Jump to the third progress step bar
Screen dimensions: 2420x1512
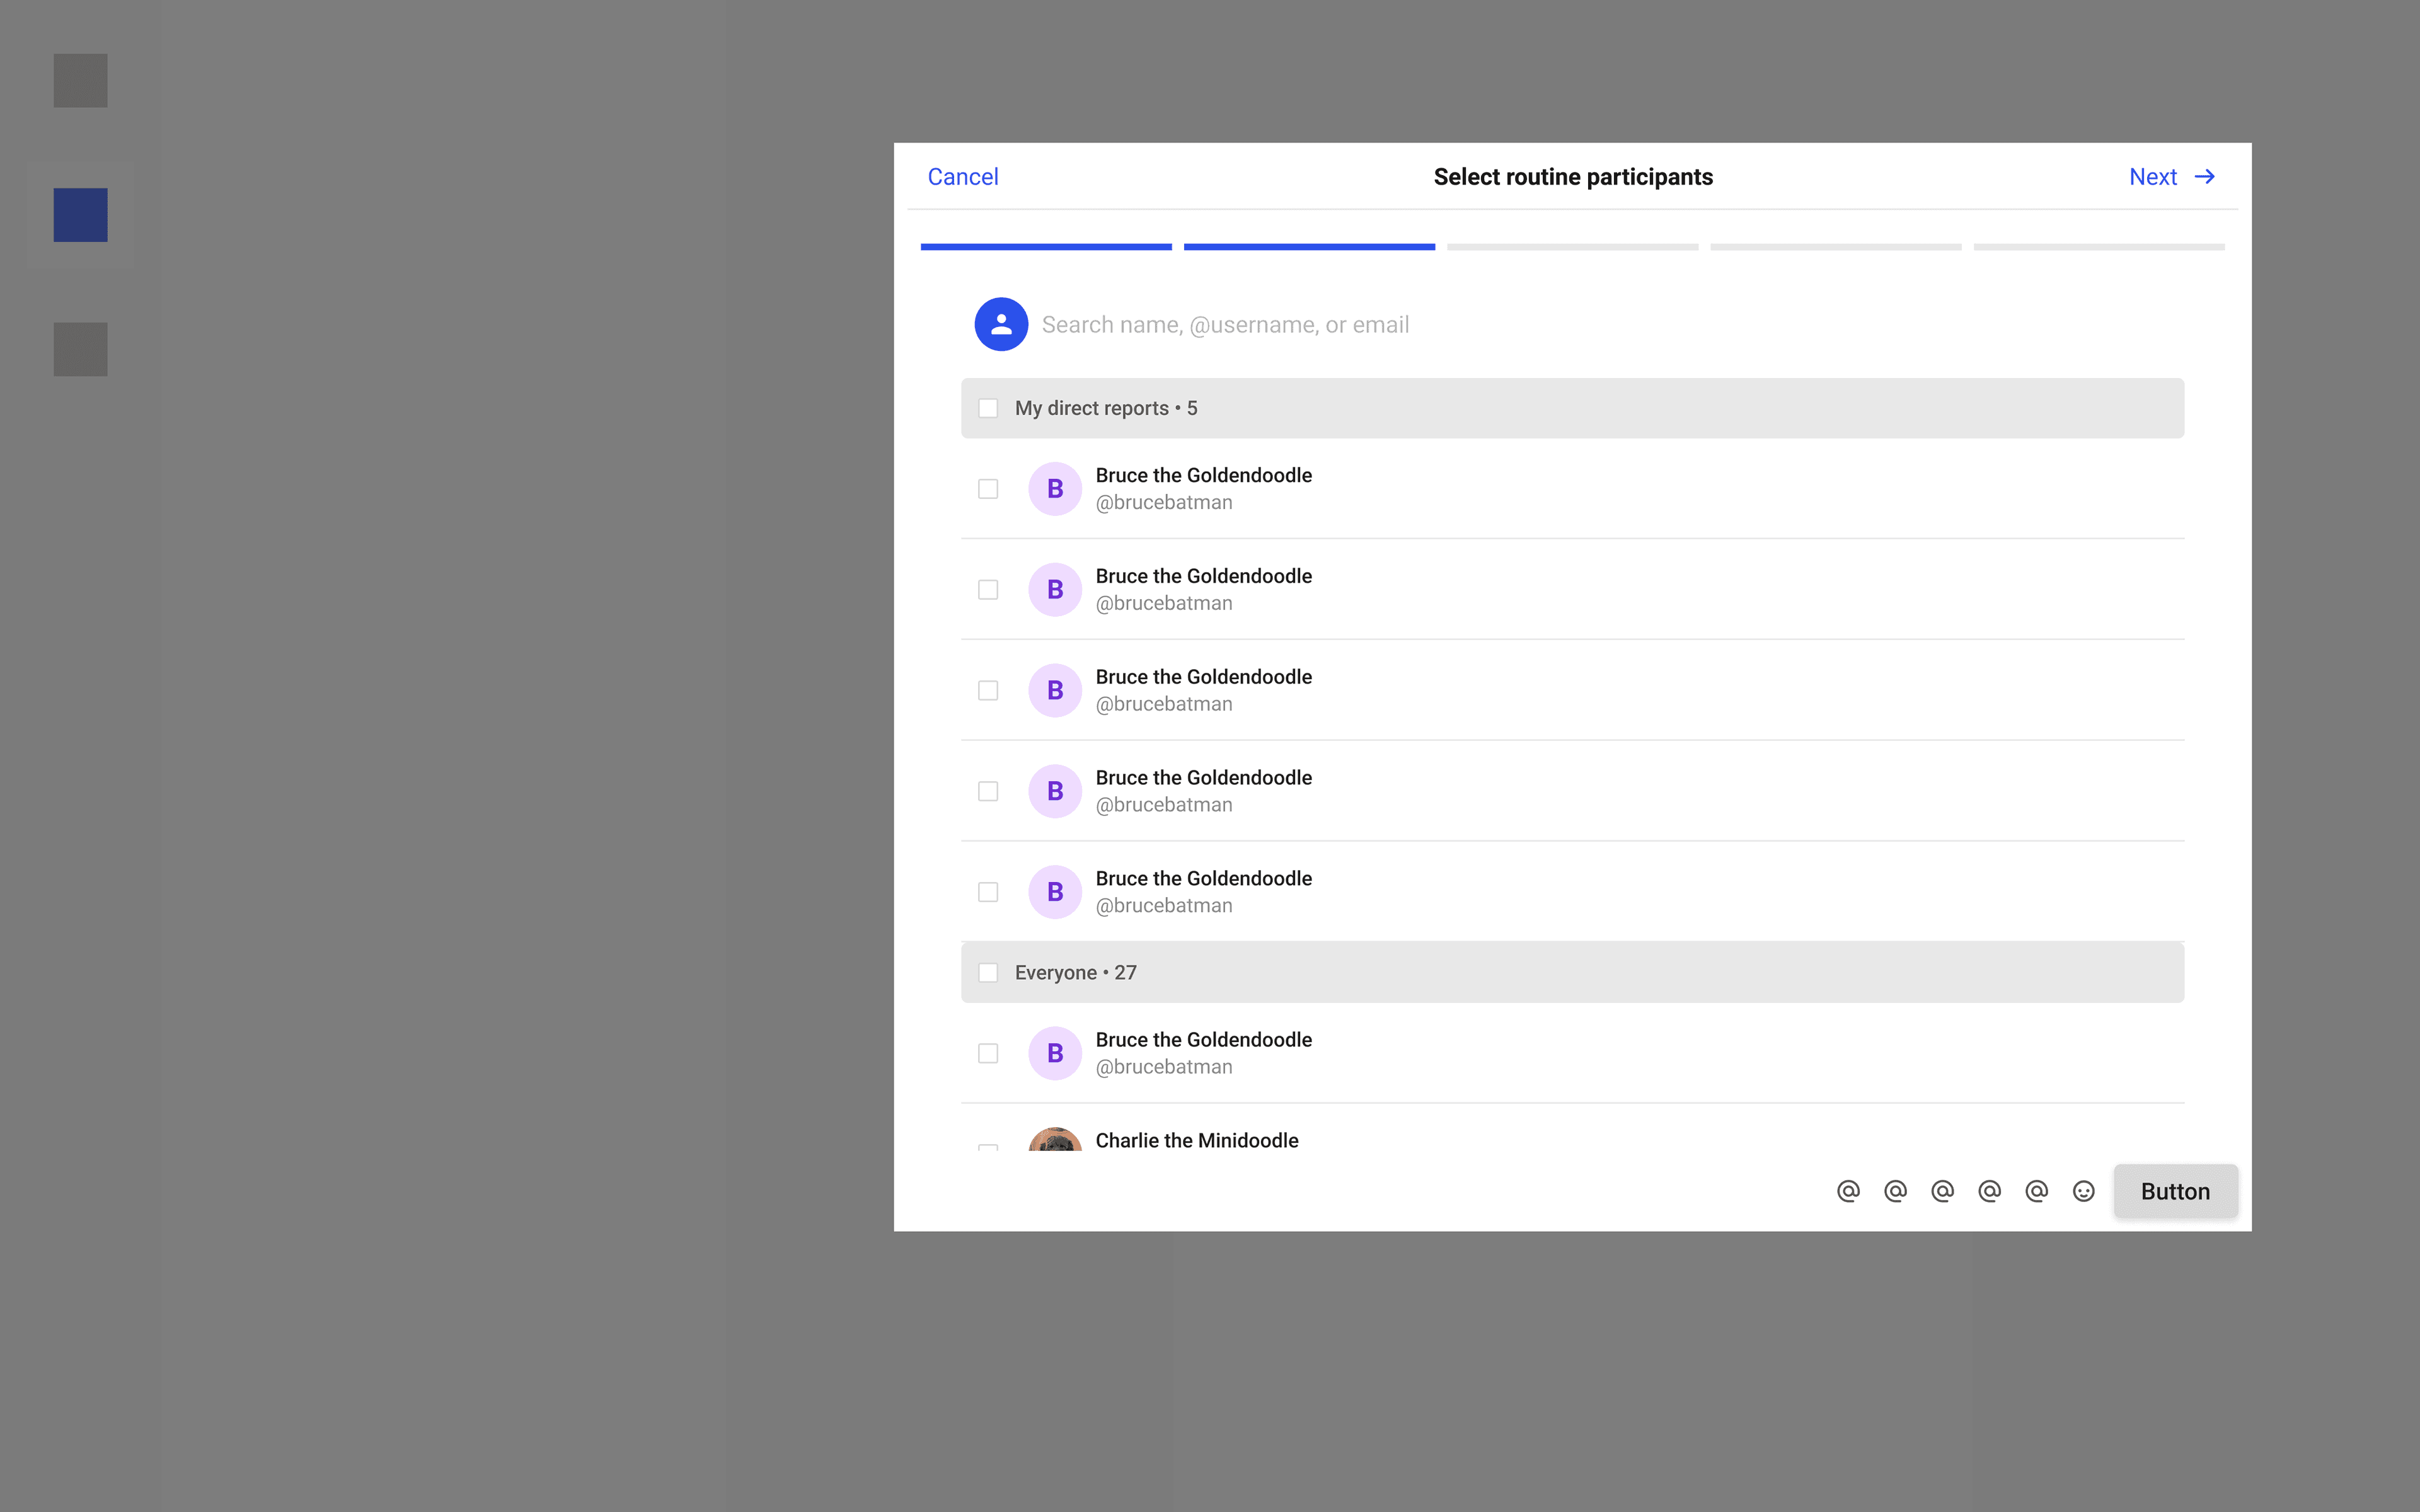[1572, 247]
